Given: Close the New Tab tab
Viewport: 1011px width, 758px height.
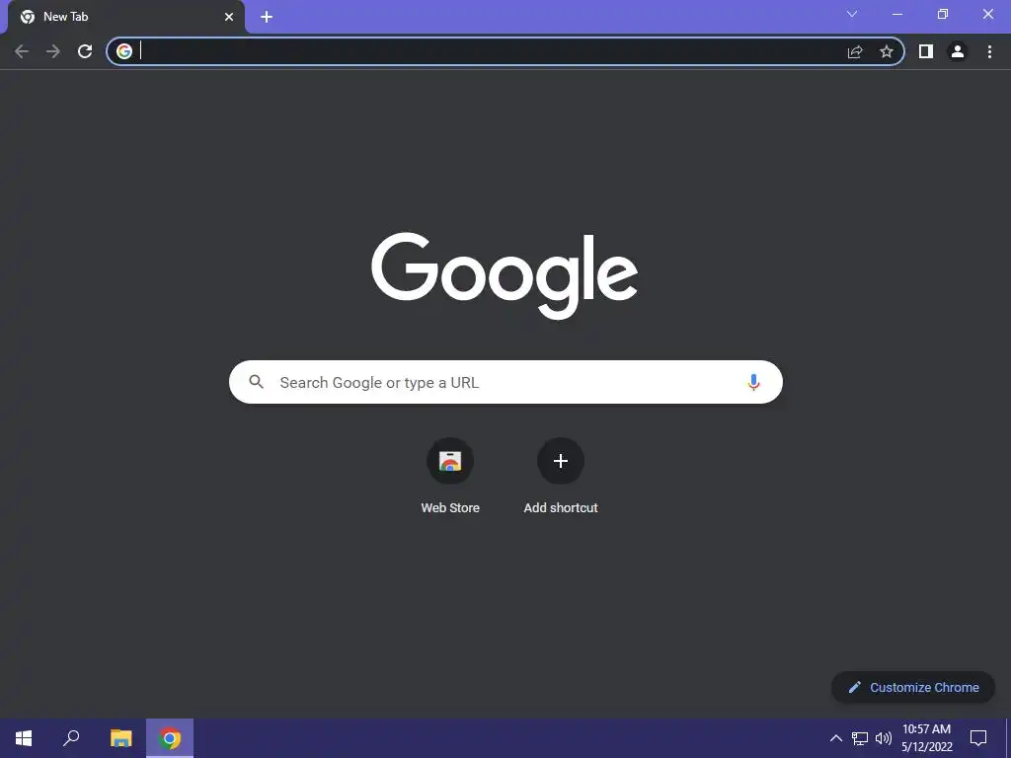Looking at the screenshot, I should click(x=229, y=17).
